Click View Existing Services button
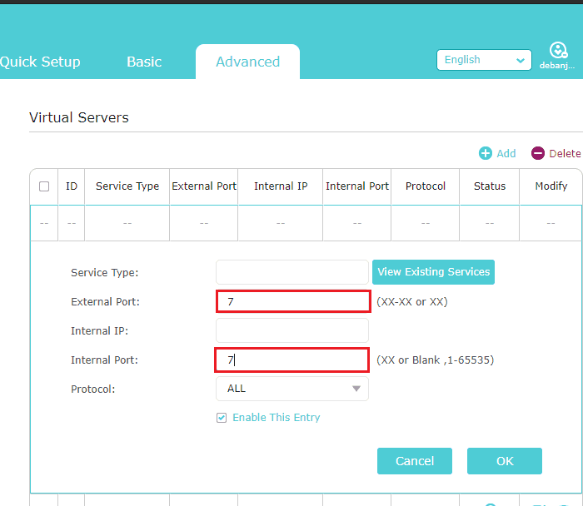Viewport: 583px width, 506px height. 434,272
